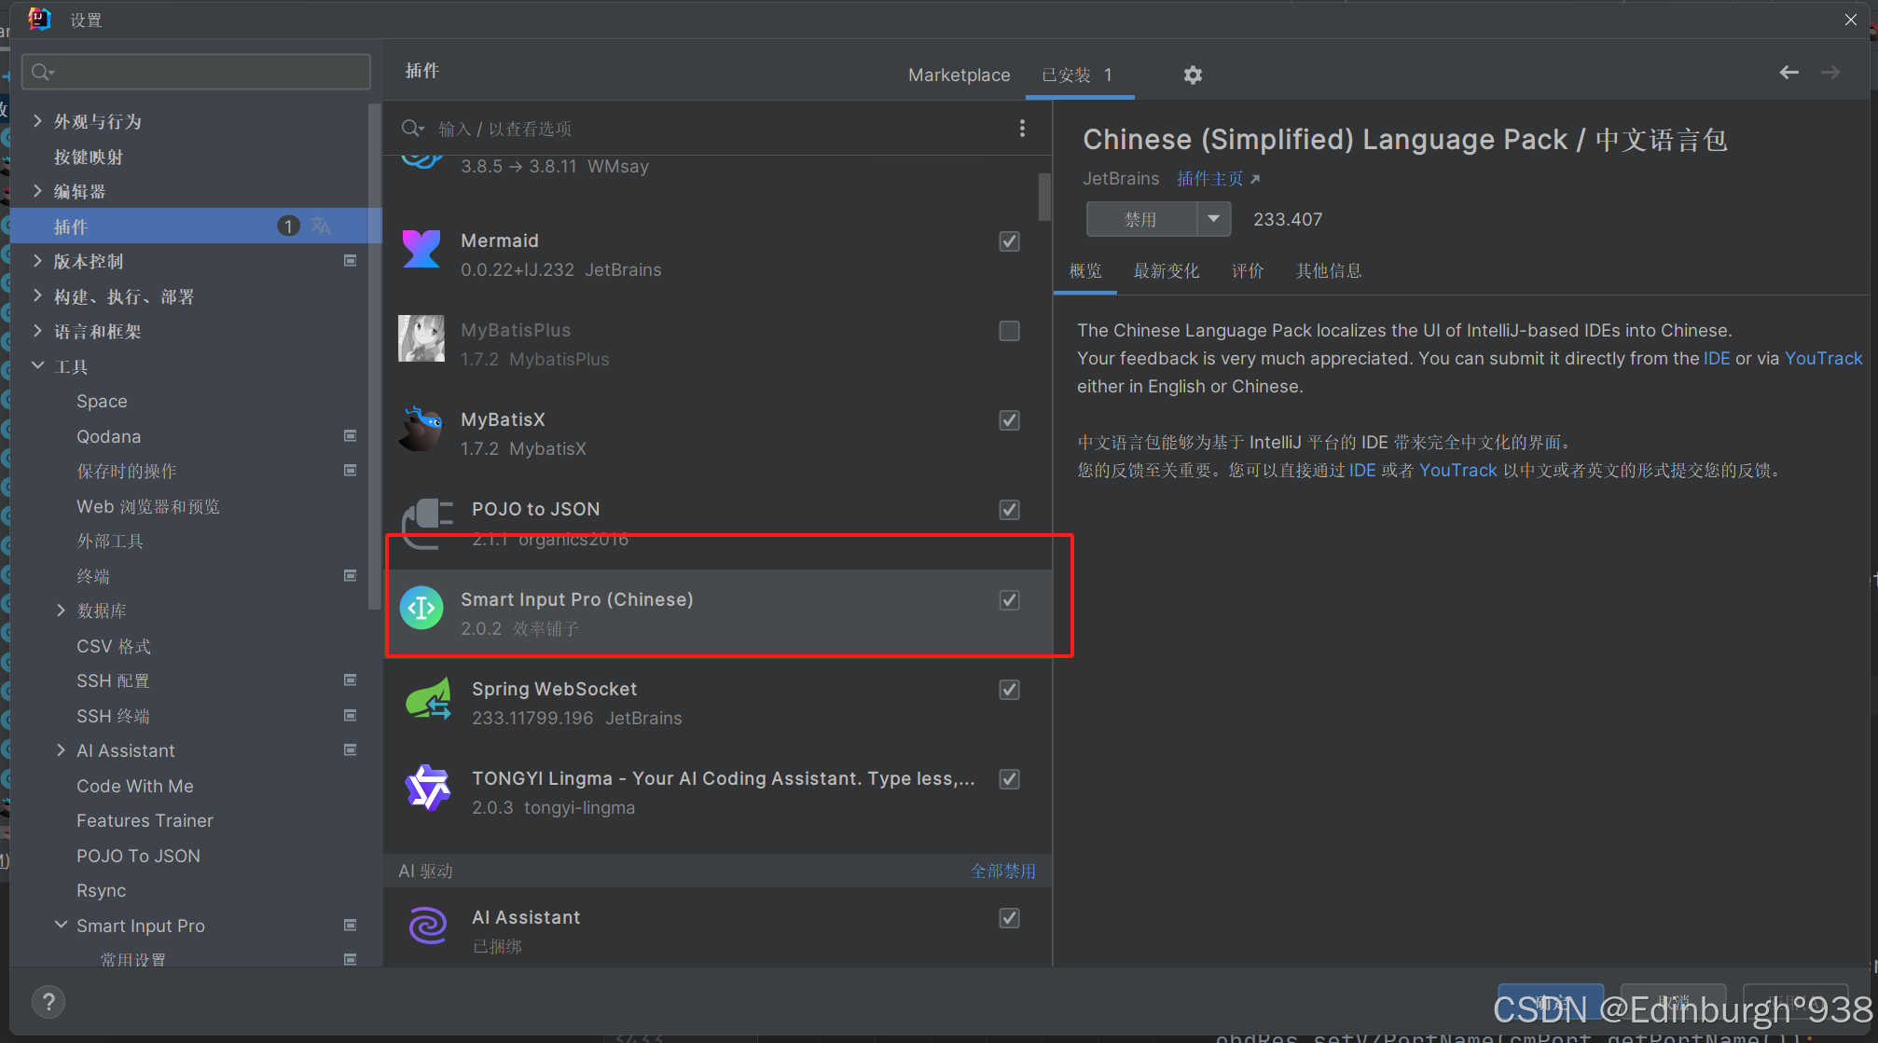
Task: Open the plugin list options kebab menu
Action: tap(1022, 129)
